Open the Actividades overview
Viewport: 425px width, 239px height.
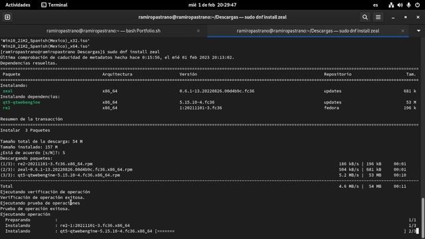point(18,5)
